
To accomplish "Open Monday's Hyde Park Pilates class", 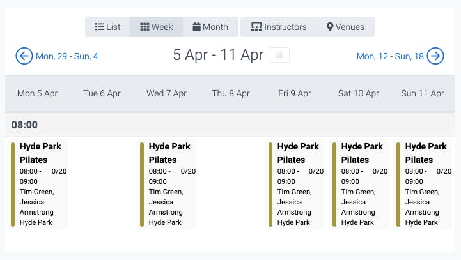I will point(38,184).
